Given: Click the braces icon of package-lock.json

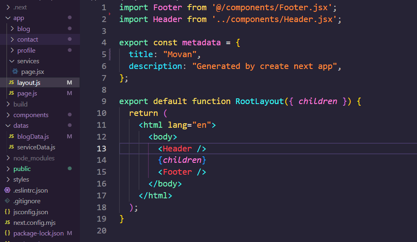Looking at the screenshot, I should [7, 233].
